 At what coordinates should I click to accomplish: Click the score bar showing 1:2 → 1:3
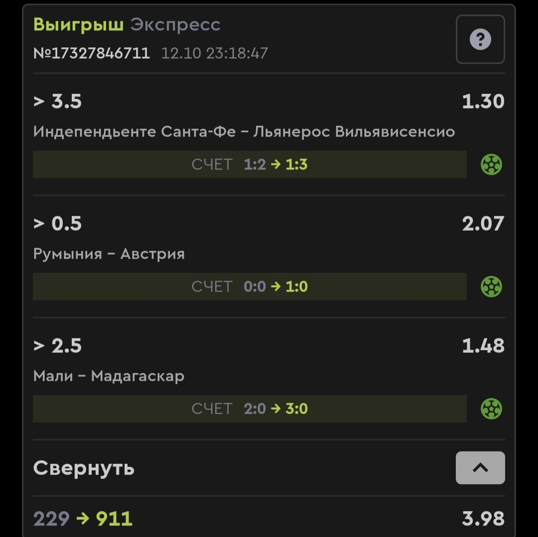[250, 165]
